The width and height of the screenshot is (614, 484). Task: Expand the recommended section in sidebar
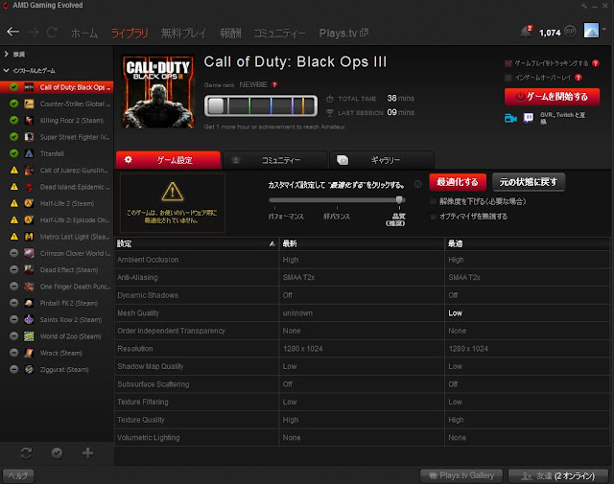7,54
